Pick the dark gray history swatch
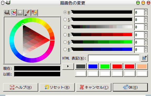 81,66
